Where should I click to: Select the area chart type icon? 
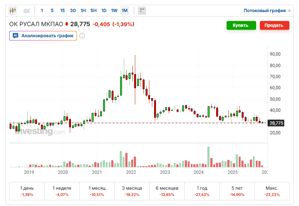click(27, 10)
